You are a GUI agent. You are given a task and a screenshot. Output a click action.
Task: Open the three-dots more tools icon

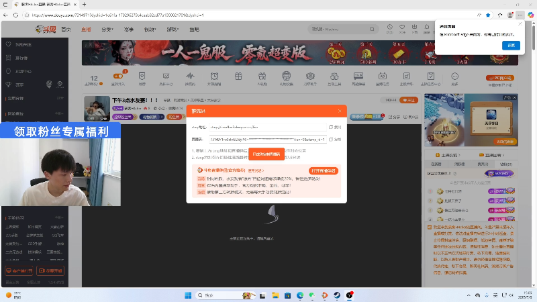tap(455, 76)
